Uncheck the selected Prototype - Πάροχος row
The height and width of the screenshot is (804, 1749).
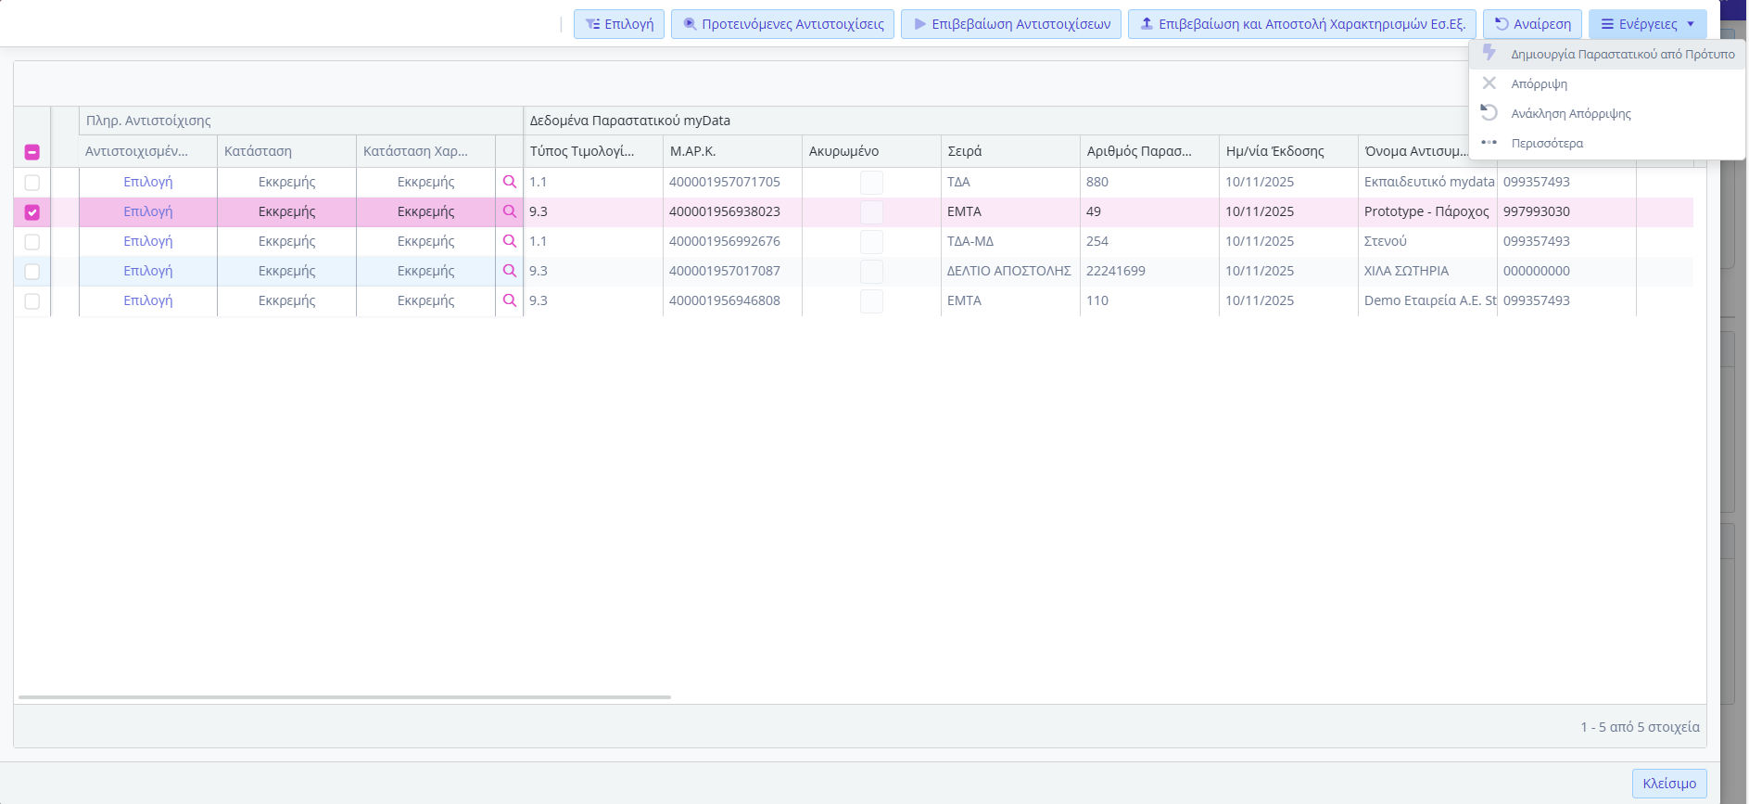(32, 212)
